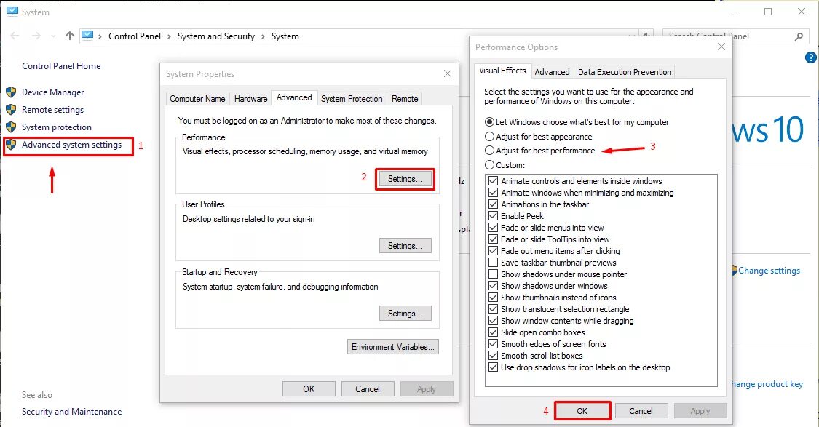Expand recent locations dropdown arrow

point(52,36)
